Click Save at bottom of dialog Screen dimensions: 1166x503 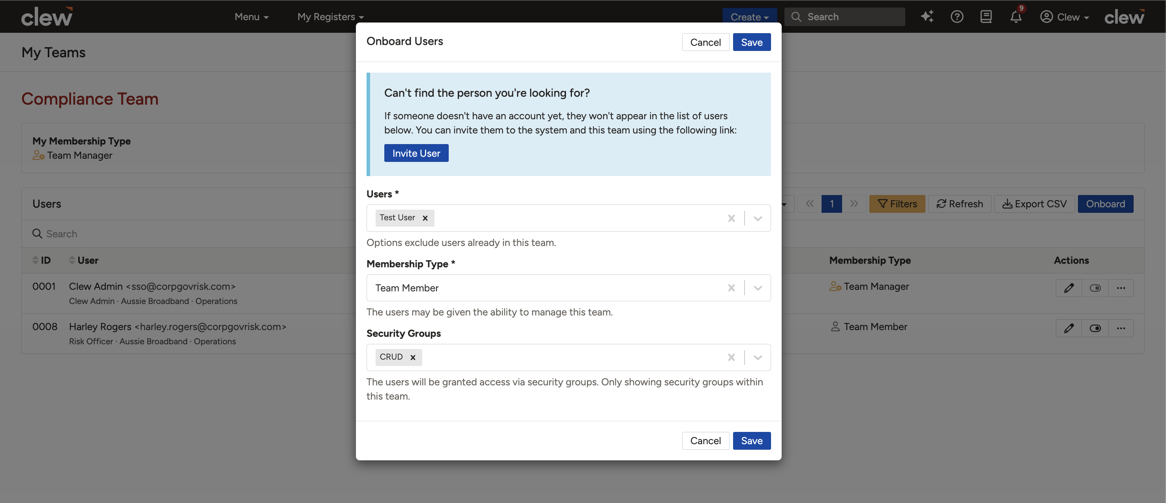(751, 441)
